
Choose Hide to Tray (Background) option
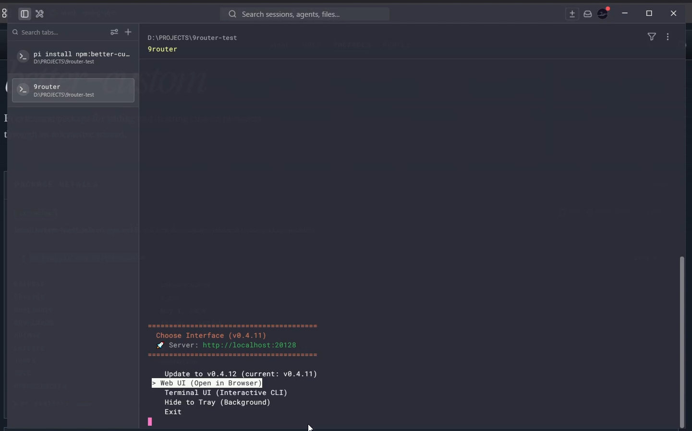(218, 403)
